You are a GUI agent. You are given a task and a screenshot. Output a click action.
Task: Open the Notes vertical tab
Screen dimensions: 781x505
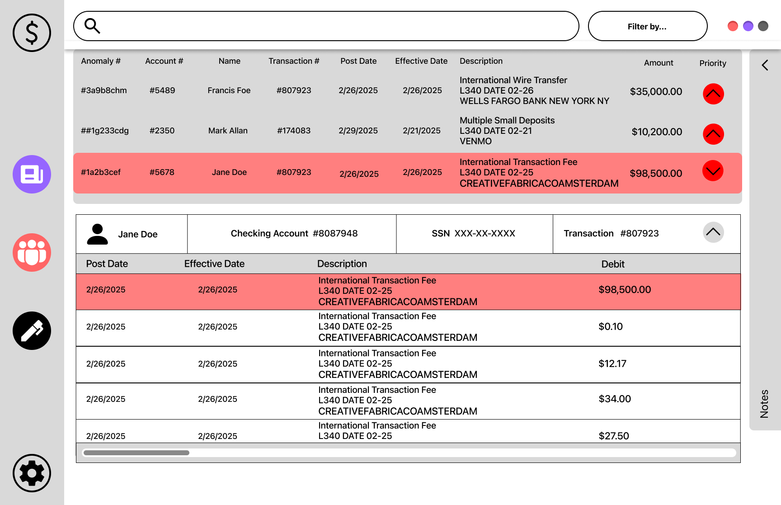764,404
